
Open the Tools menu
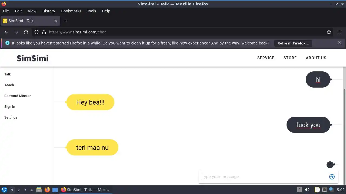pos(92,11)
